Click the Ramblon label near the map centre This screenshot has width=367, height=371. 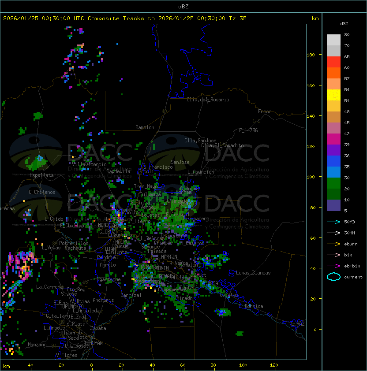tap(145, 127)
